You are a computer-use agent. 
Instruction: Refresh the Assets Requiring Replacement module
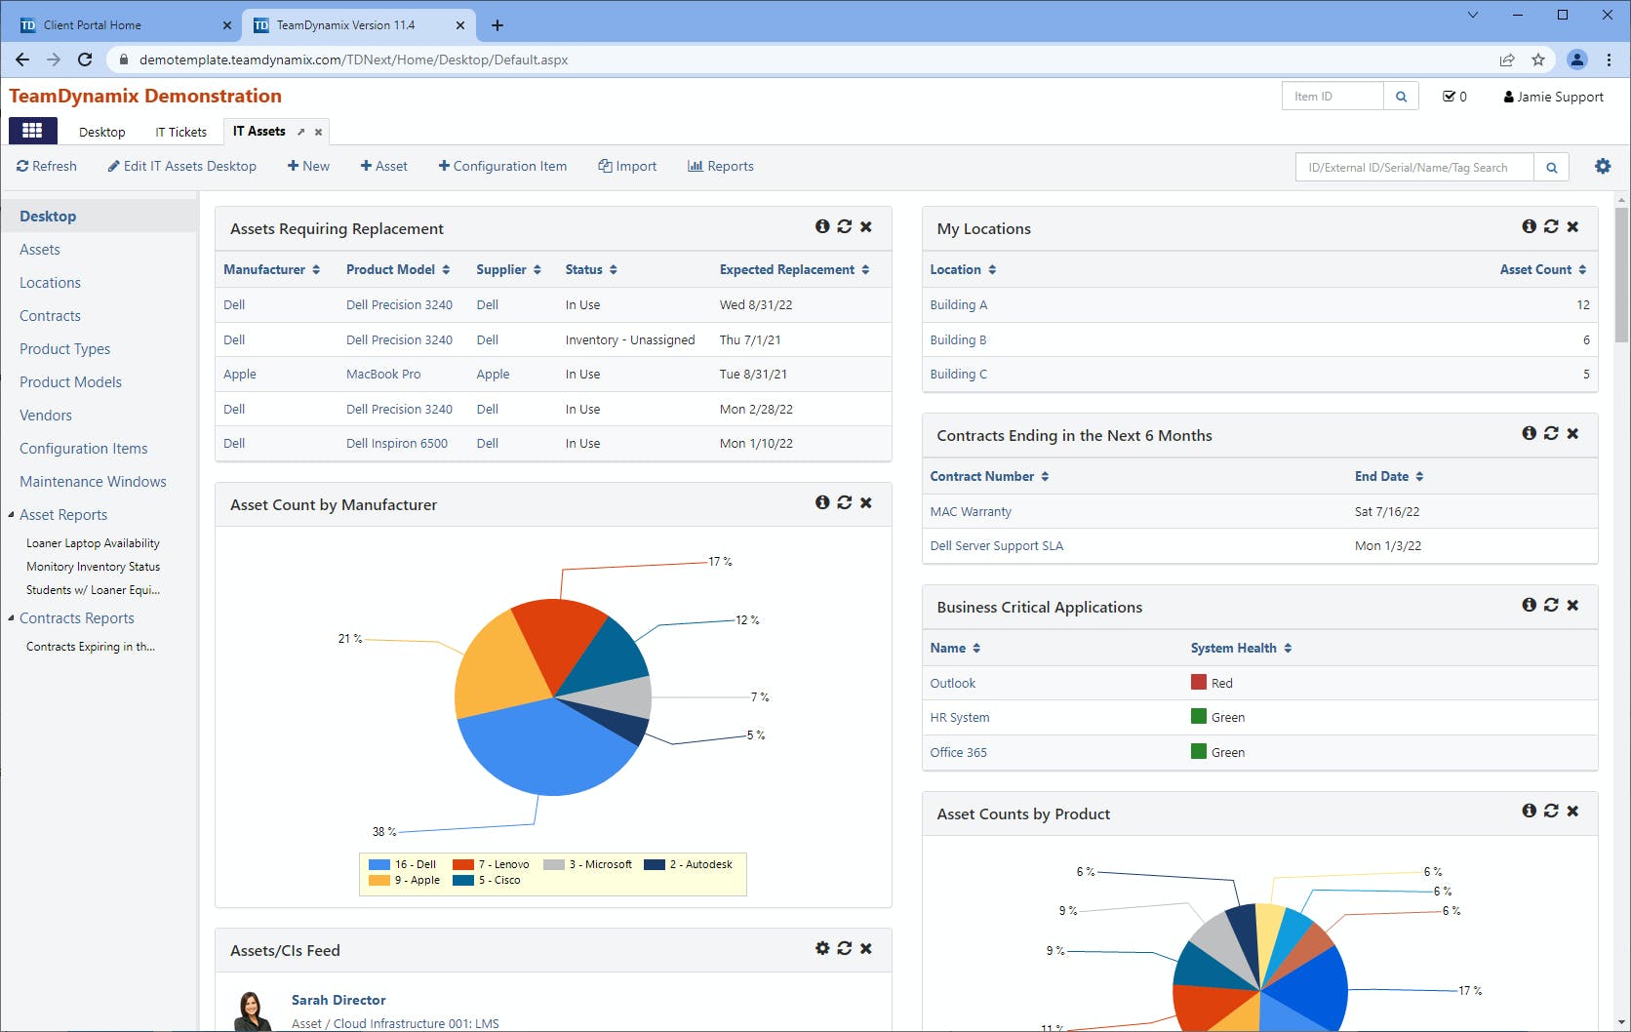pos(845,226)
